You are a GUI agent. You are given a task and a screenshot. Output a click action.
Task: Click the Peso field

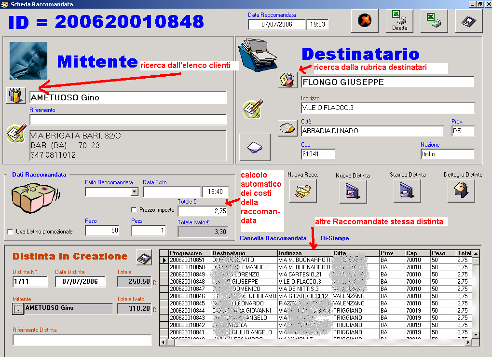102,231
